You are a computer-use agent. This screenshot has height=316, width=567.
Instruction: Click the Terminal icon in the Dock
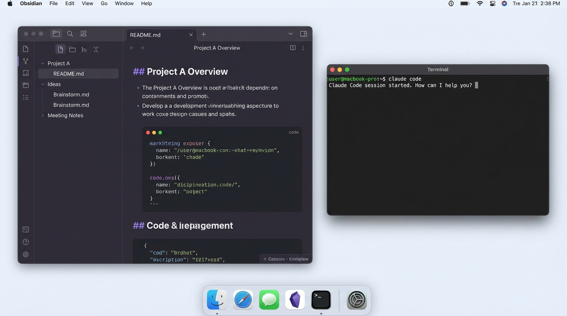321,300
